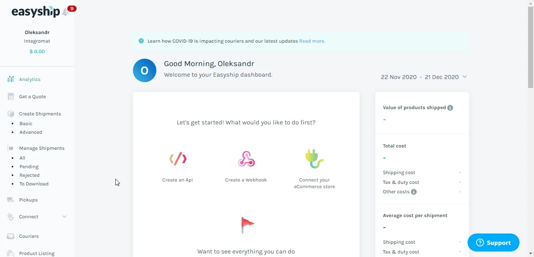Click the eCommerce store plug icon
The height and width of the screenshot is (257, 534).
(314, 158)
